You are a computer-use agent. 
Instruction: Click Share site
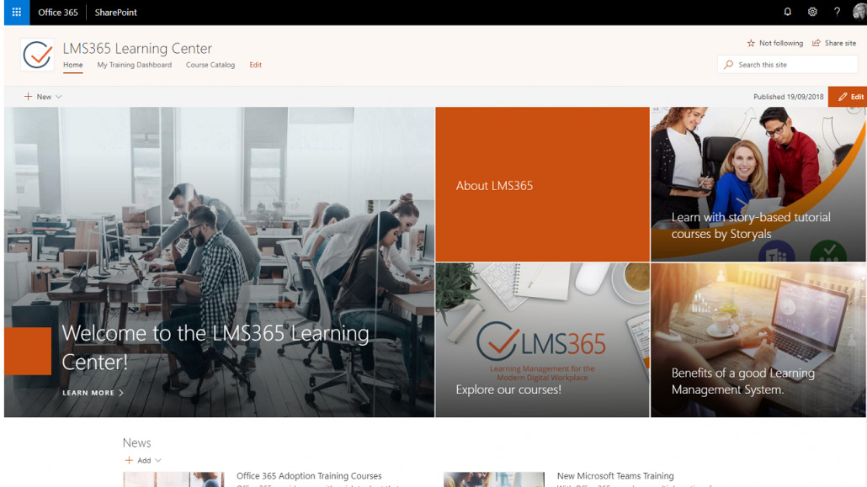tap(834, 42)
